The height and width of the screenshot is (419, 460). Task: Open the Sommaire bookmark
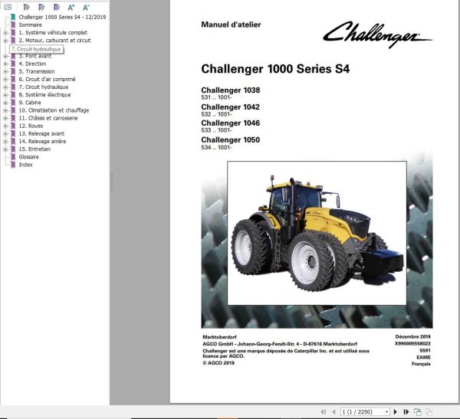click(x=30, y=25)
